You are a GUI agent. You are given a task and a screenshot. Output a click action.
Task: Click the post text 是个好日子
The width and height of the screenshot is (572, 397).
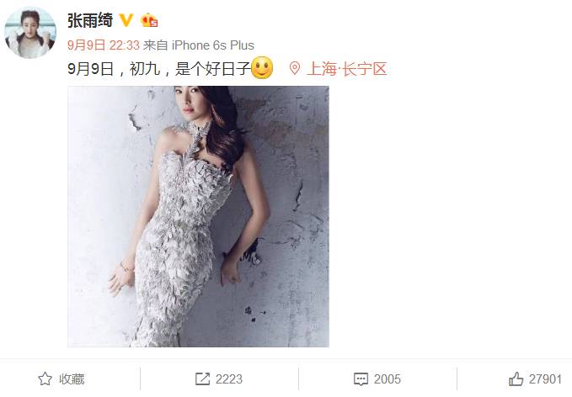tap(212, 68)
